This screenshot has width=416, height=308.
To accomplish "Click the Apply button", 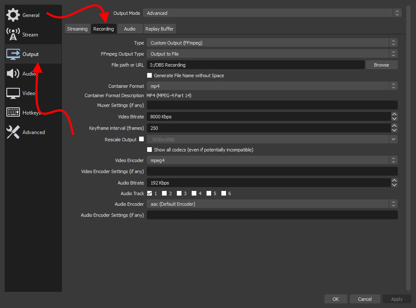I will click(397, 299).
